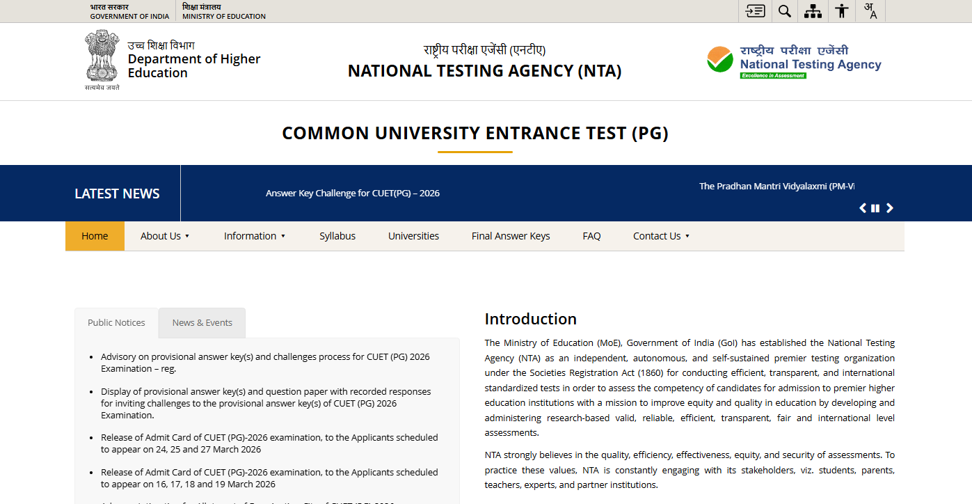This screenshot has height=504, width=972.
Task: Open advisory on provisional answer key challenges notice
Action: 265,362
